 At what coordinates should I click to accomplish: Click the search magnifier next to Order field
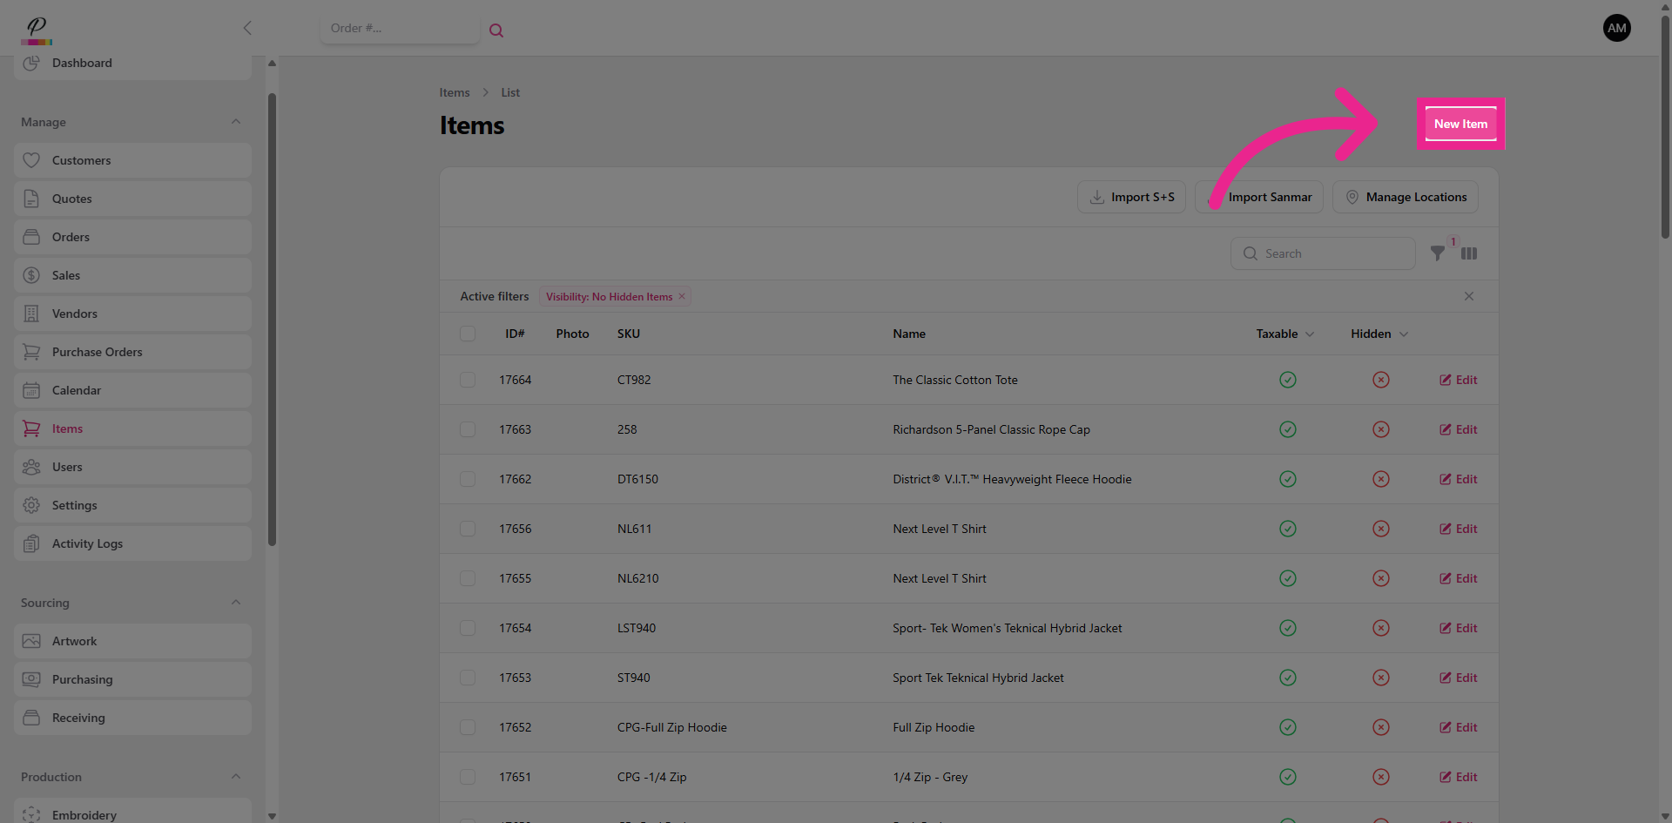(496, 30)
